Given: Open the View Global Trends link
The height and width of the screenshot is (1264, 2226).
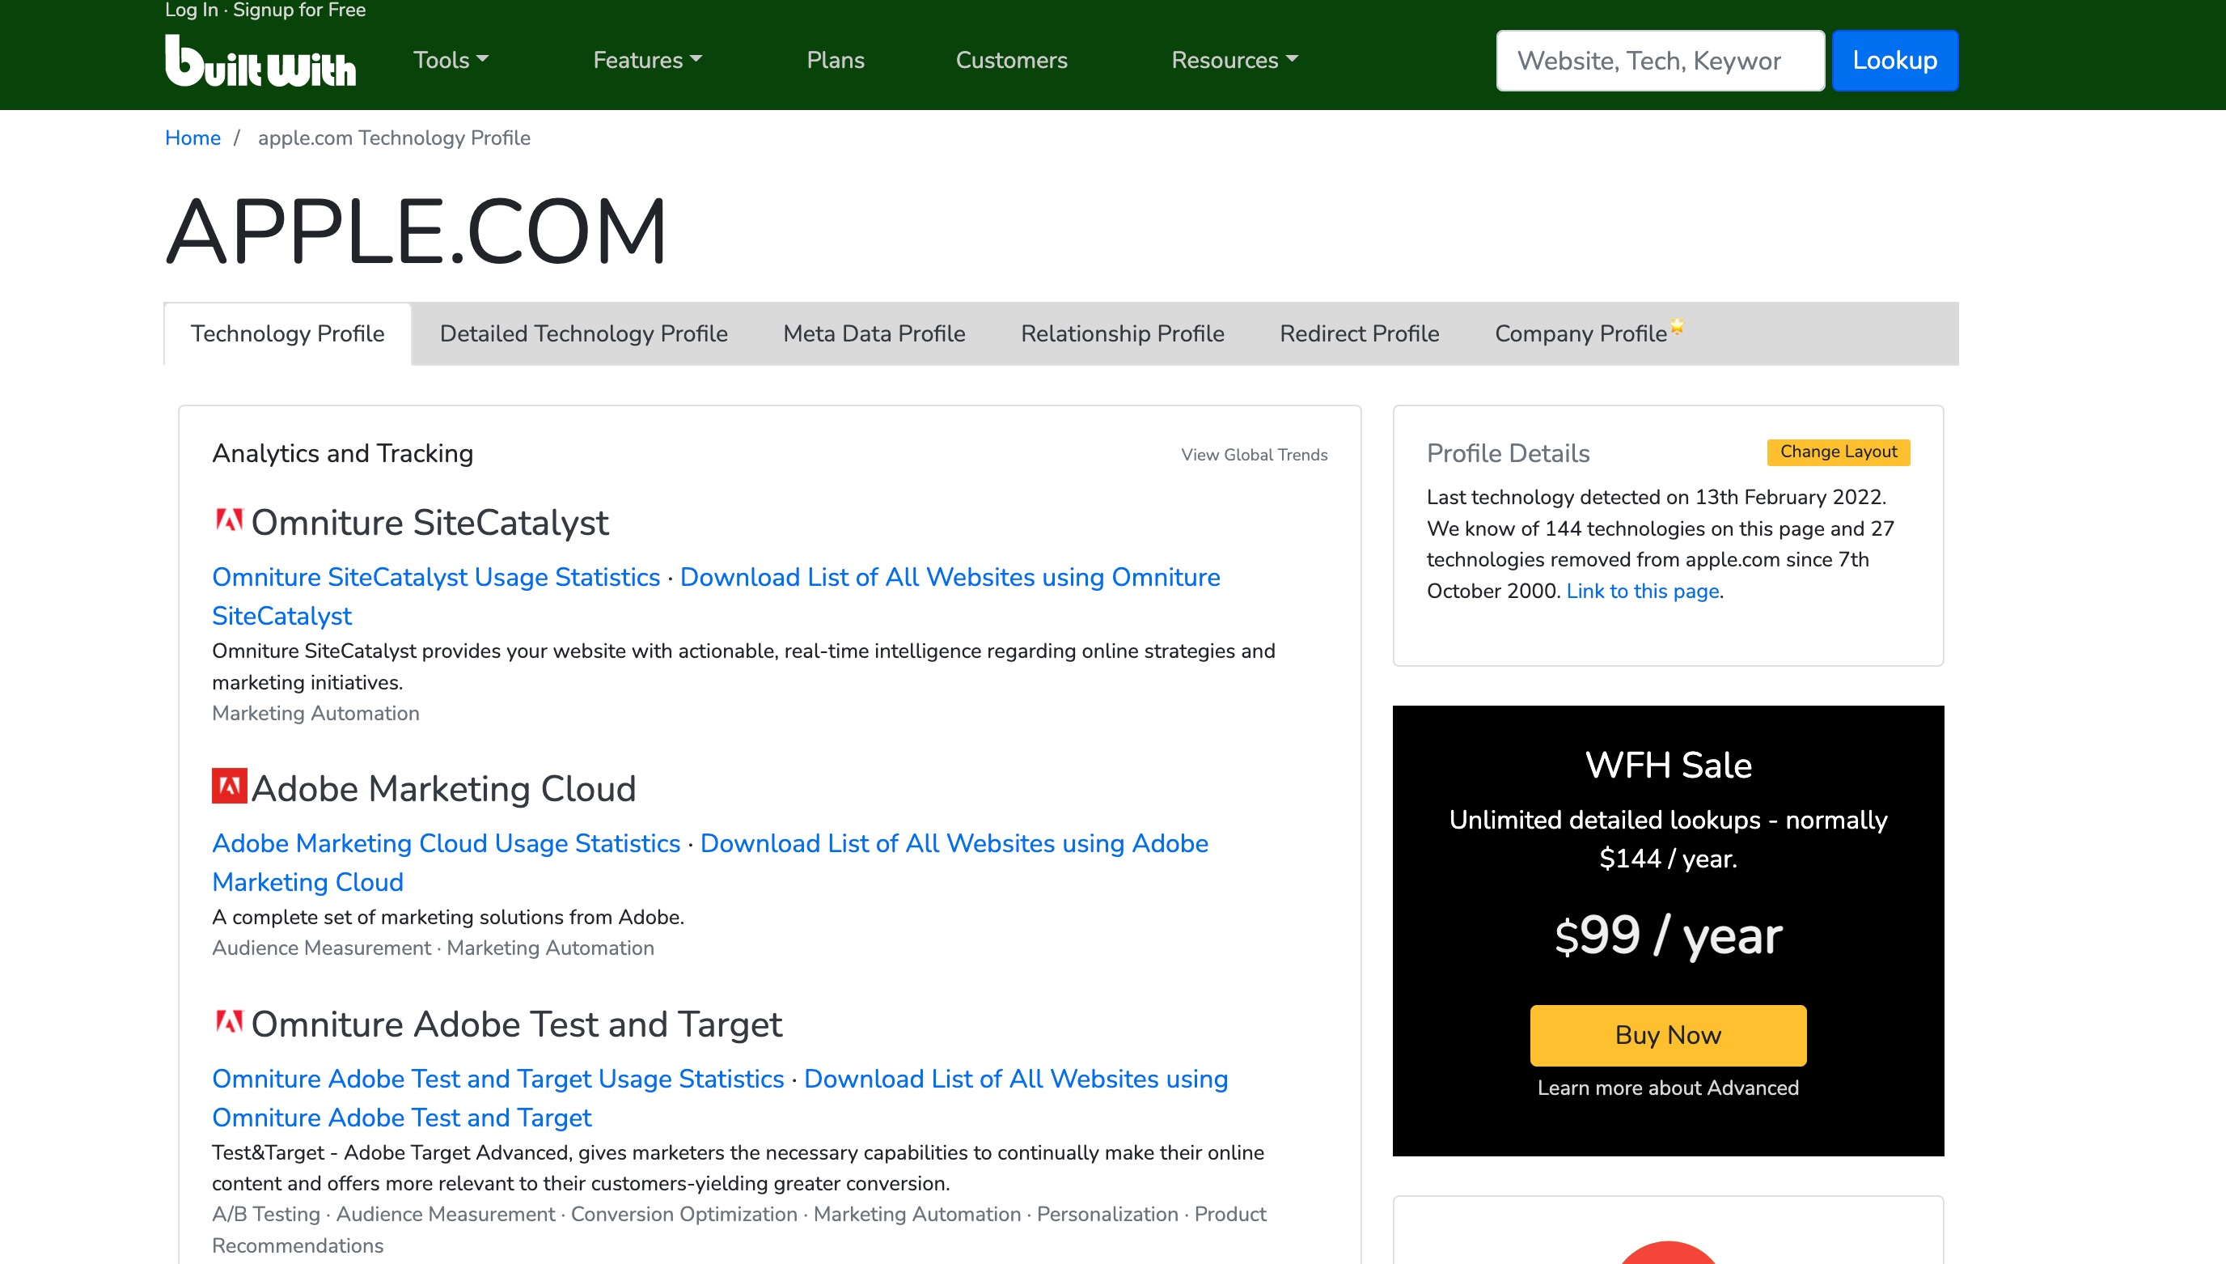Looking at the screenshot, I should [x=1254, y=455].
